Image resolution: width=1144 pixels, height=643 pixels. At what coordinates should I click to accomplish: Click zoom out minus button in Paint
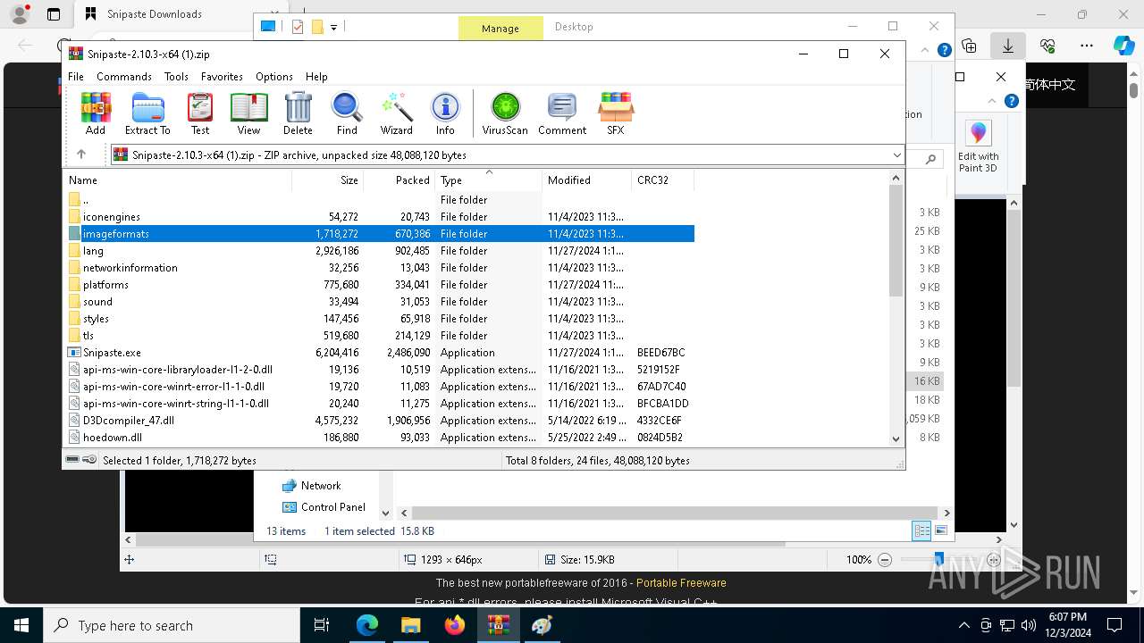click(885, 560)
